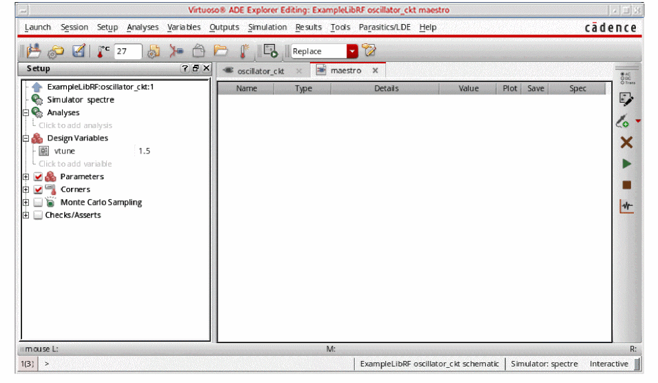Screen dimensions: 658x383
Task: Expand the Monte Carlo Sampling node
Action: click(25, 203)
